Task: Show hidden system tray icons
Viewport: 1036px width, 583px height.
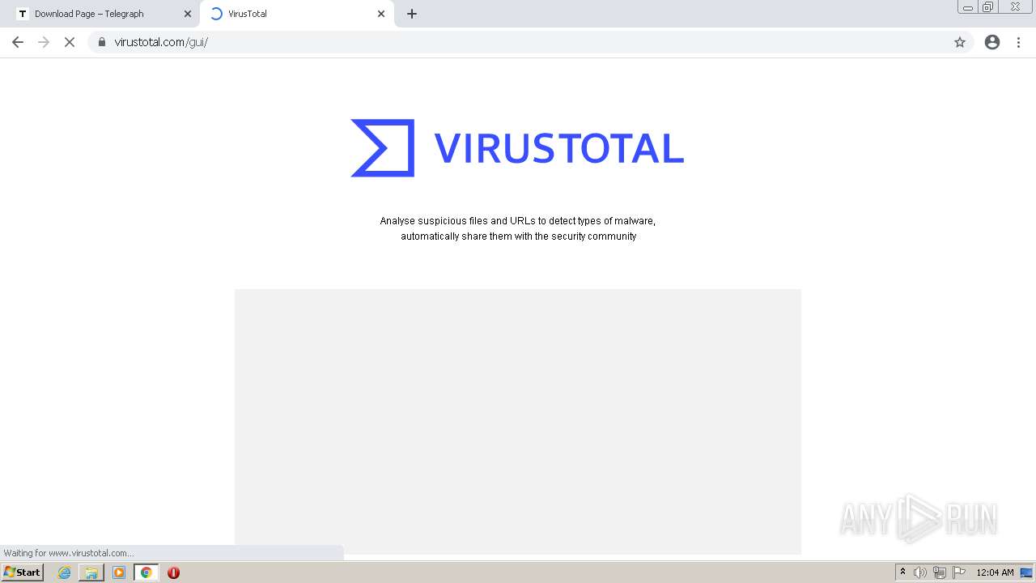Action: click(902, 572)
